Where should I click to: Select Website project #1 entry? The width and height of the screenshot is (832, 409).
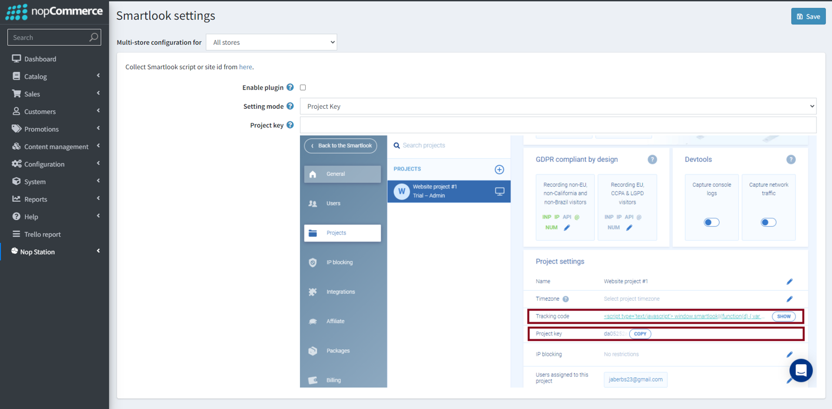[x=449, y=191]
